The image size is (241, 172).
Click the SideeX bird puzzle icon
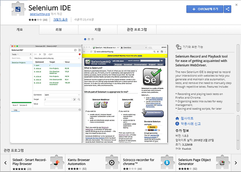[57, 162]
